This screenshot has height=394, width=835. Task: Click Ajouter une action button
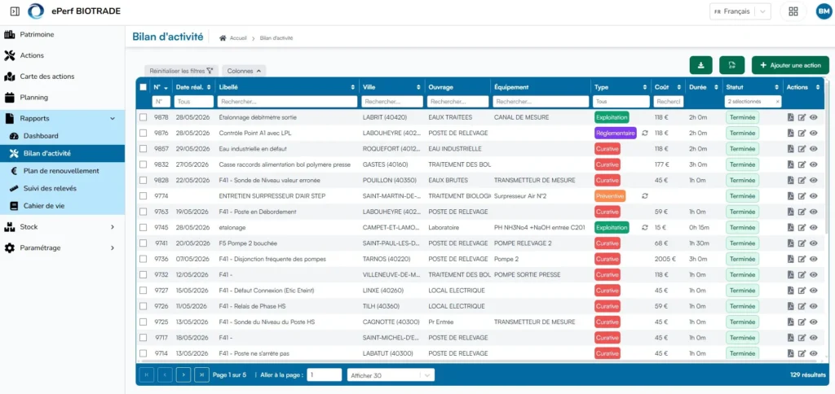click(x=790, y=65)
